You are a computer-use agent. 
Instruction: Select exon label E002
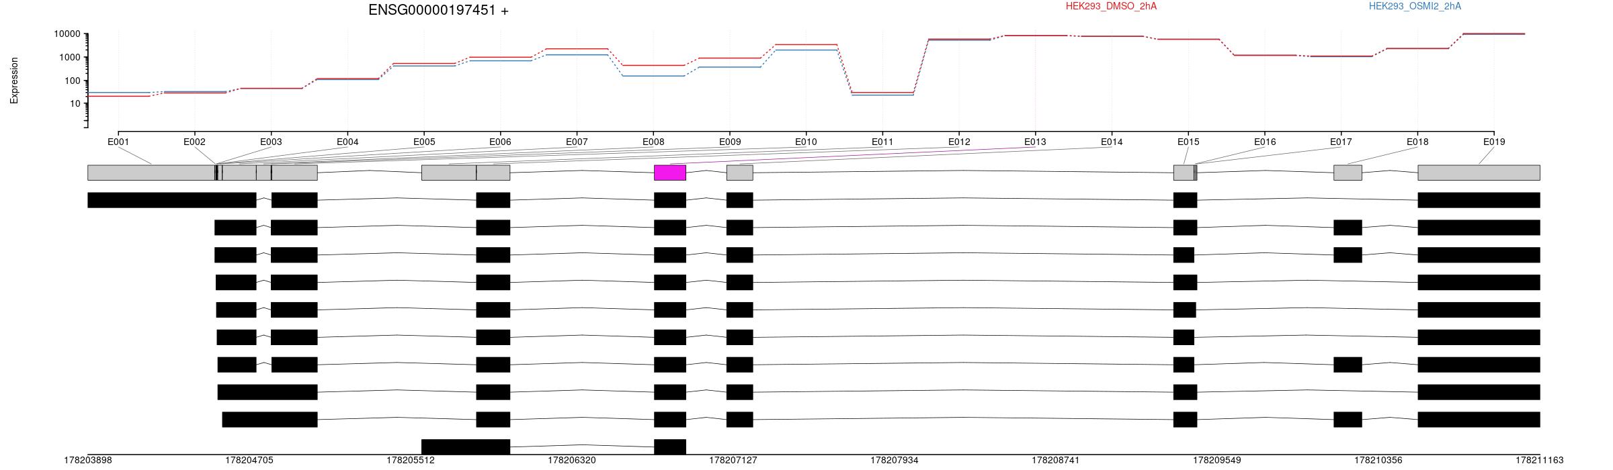(194, 142)
